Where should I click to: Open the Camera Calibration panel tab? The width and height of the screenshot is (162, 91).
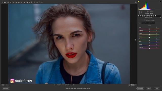[x=152, y=16]
